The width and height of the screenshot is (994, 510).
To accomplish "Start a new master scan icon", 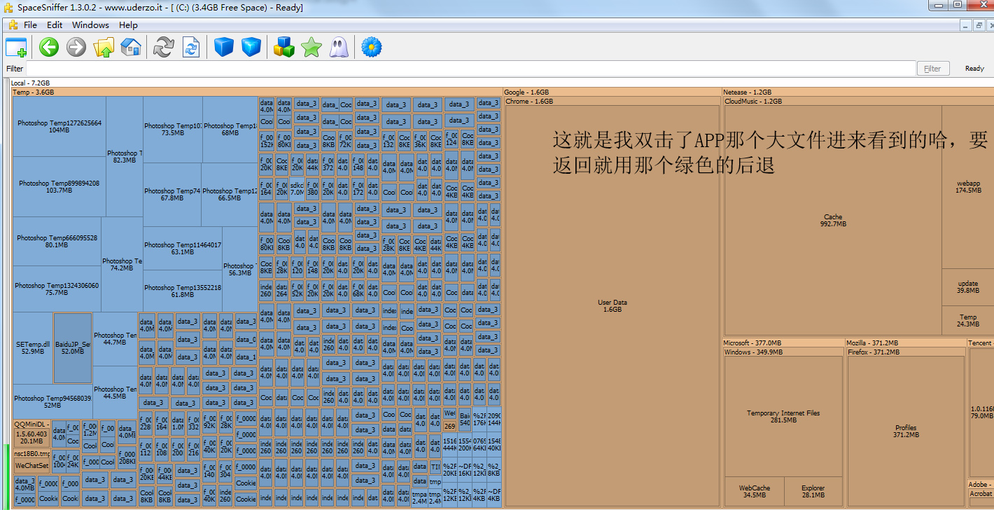I will 163,48.
